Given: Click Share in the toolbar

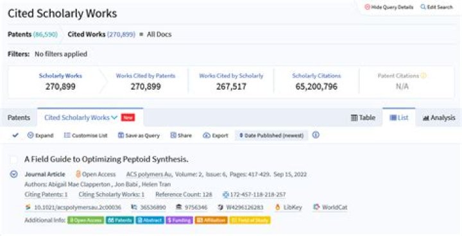Looking at the screenshot, I should tap(181, 135).
